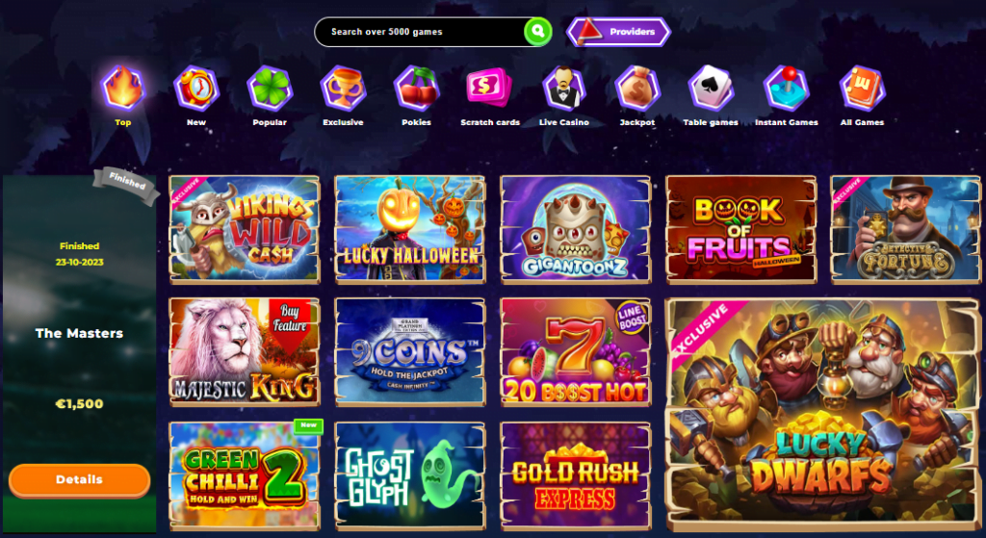Click the orange Details button
The image size is (986, 538).
pos(79,480)
